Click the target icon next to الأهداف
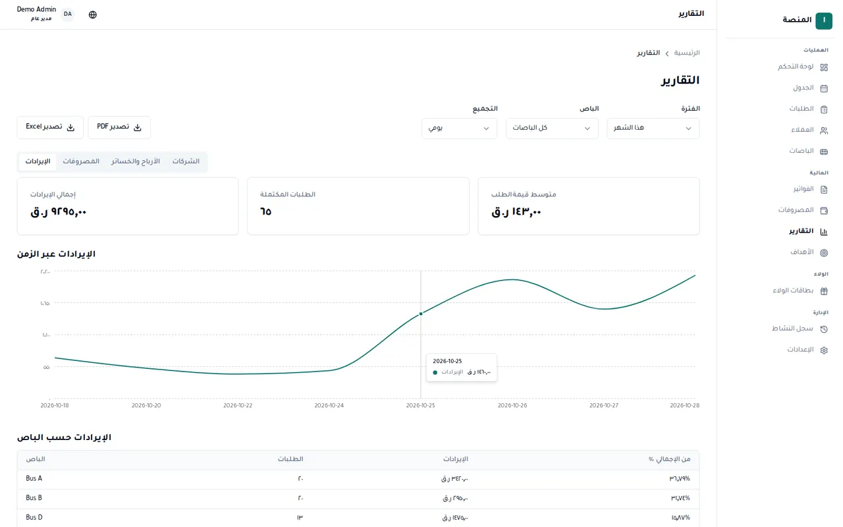Viewport: 843px width, 527px height. pyautogui.click(x=824, y=253)
